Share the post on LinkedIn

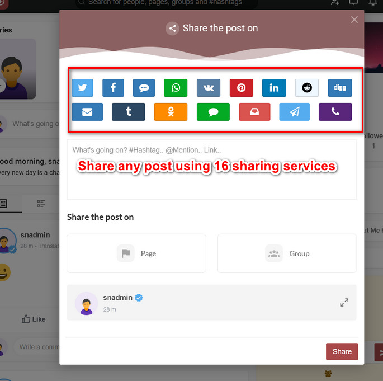coord(274,88)
